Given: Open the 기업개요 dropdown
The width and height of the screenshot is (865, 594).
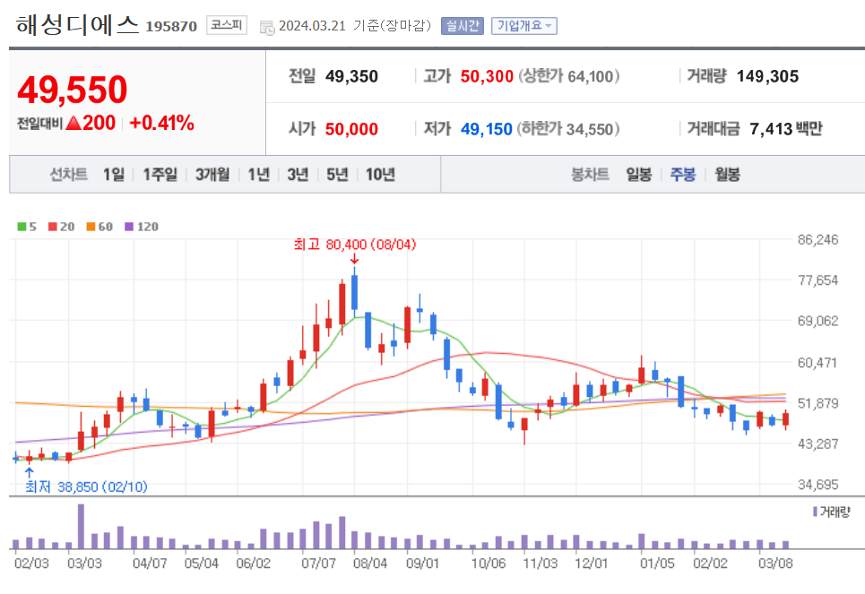Looking at the screenshot, I should coord(524,26).
